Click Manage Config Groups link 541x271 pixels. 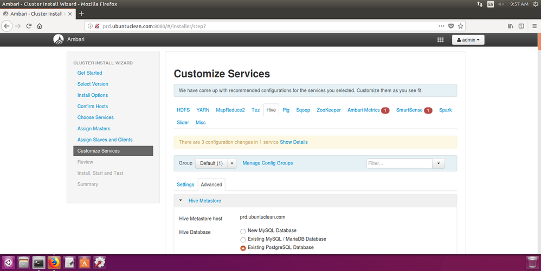(267, 163)
